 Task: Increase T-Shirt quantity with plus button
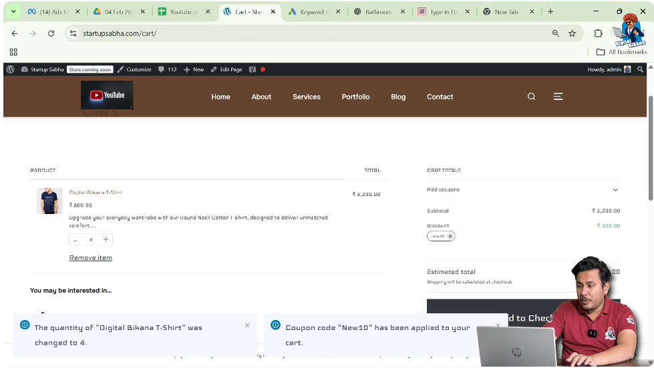(106, 239)
